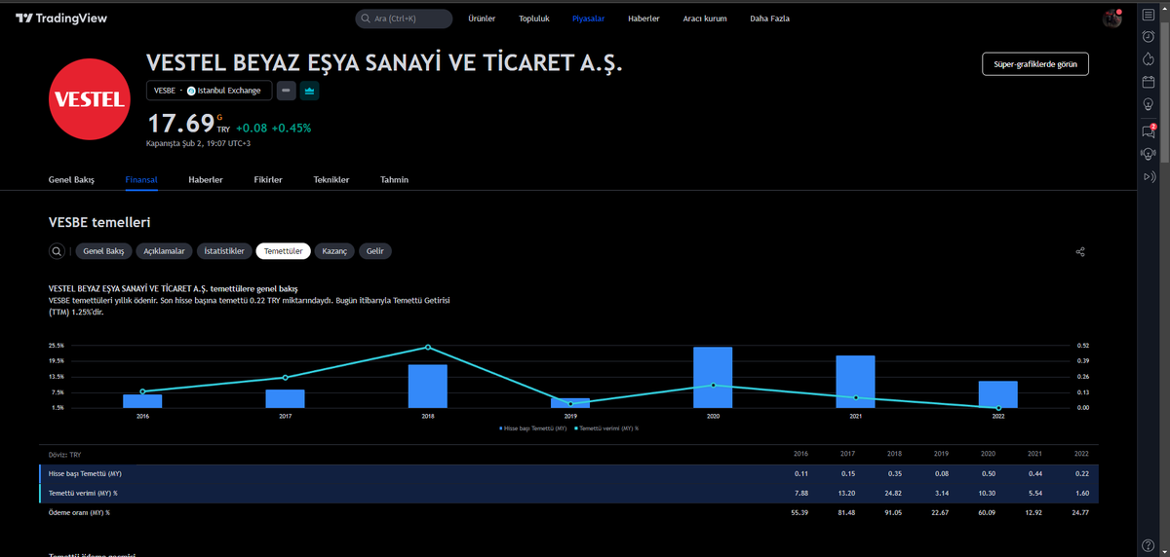Open the Aracı kurum menu

point(705,19)
